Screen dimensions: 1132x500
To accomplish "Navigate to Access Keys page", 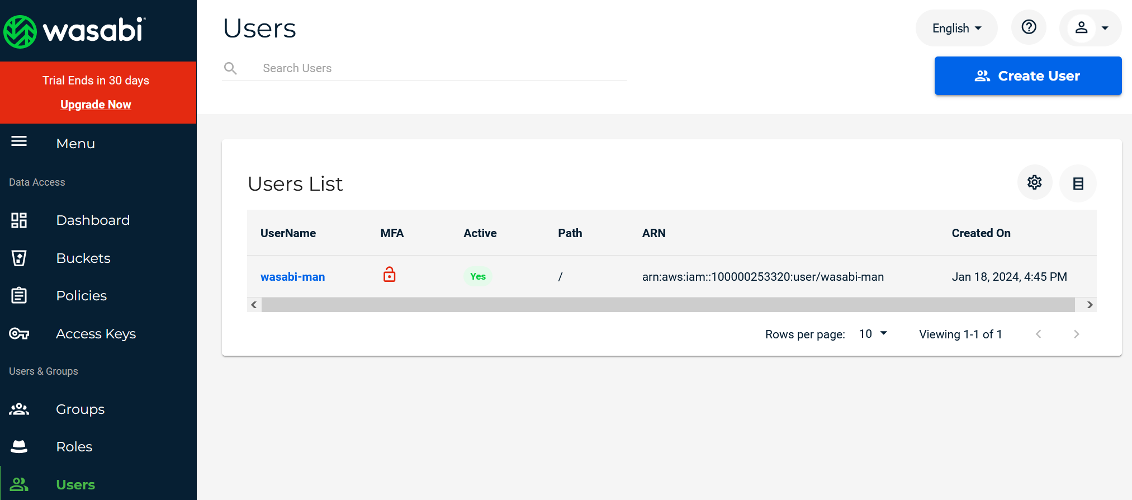I will (x=96, y=334).
